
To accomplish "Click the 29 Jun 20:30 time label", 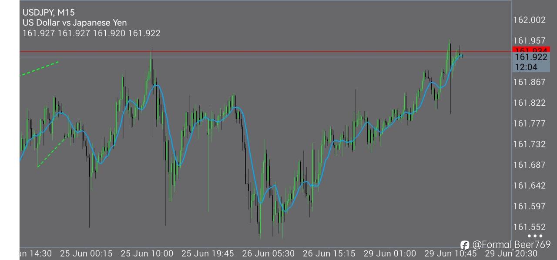I will click(511, 253).
